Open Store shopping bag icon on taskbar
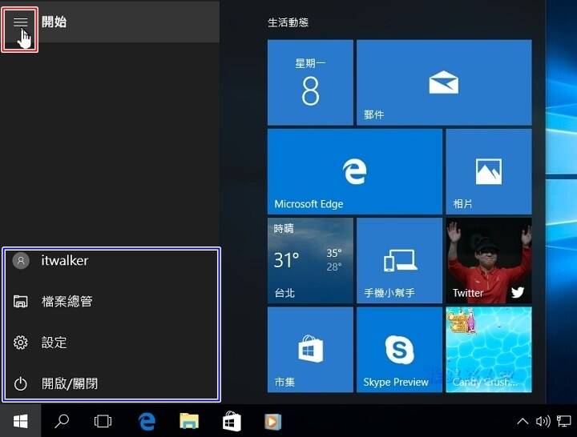The image size is (577, 437). tap(232, 421)
